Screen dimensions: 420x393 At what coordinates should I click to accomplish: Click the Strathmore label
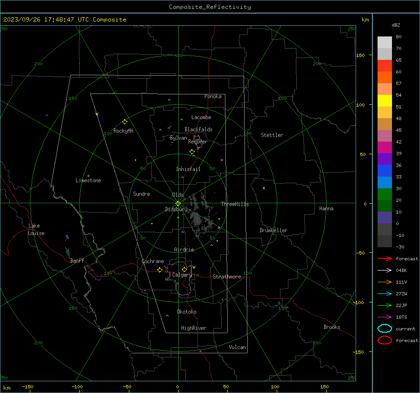227,277
